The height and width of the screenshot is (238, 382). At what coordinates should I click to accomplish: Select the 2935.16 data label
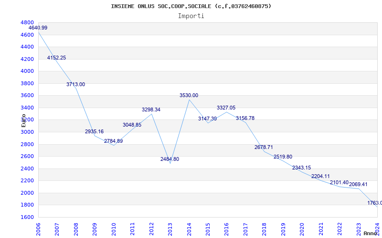[x=94, y=132]
